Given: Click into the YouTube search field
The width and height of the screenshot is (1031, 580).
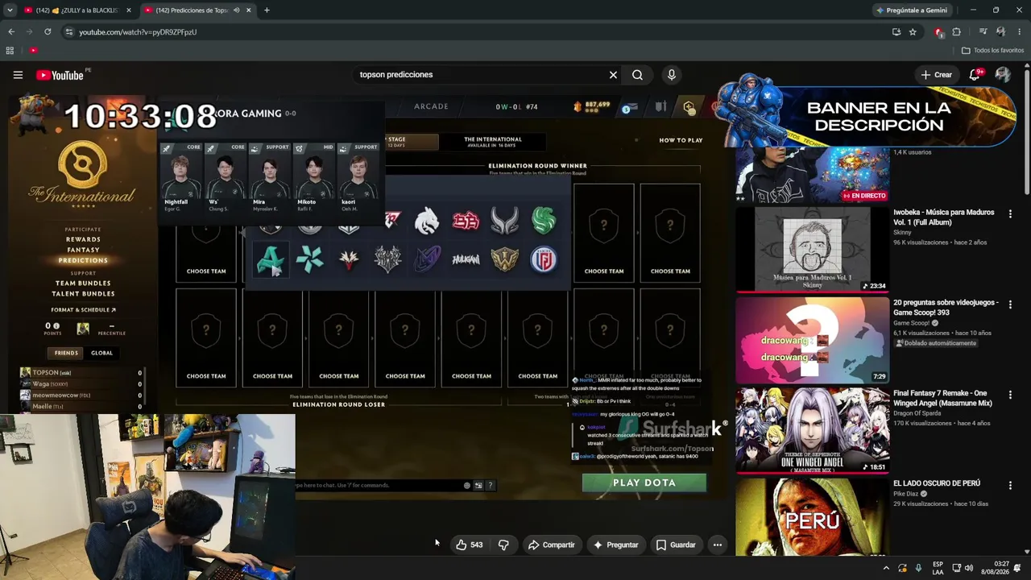Looking at the screenshot, I should (x=480, y=75).
